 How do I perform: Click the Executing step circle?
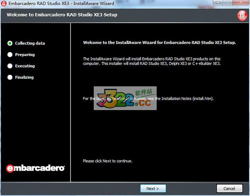click(x=10, y=66)
